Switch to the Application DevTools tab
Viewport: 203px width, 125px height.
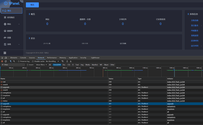(73, 58)
